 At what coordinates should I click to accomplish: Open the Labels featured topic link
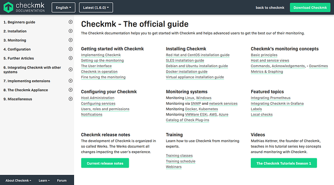tap(256, 109)
